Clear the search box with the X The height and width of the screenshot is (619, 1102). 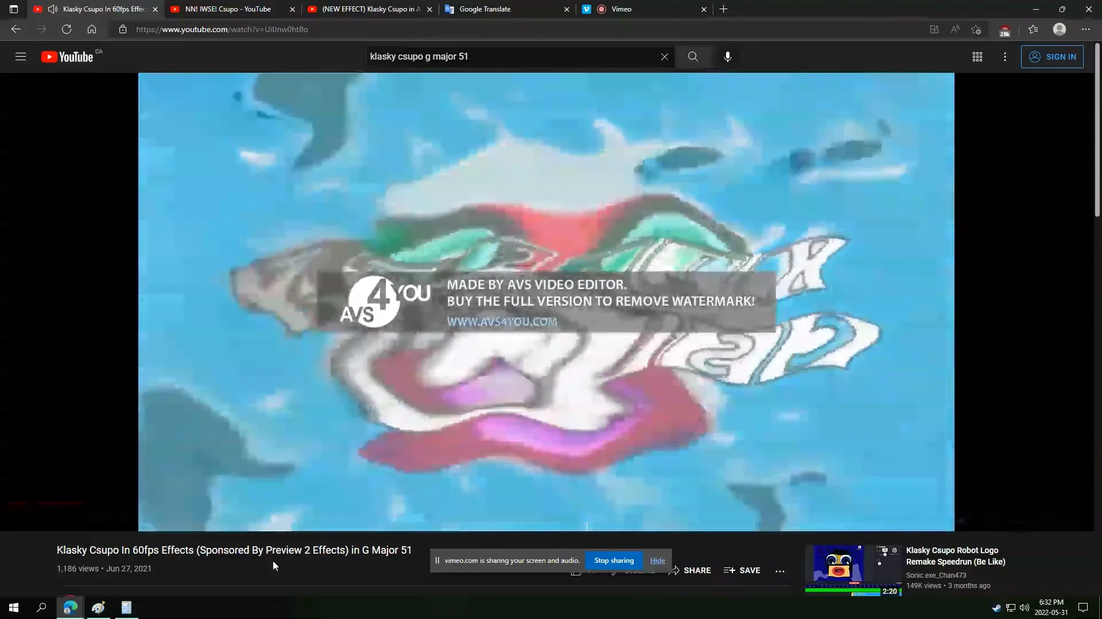[x=664, y=57]
